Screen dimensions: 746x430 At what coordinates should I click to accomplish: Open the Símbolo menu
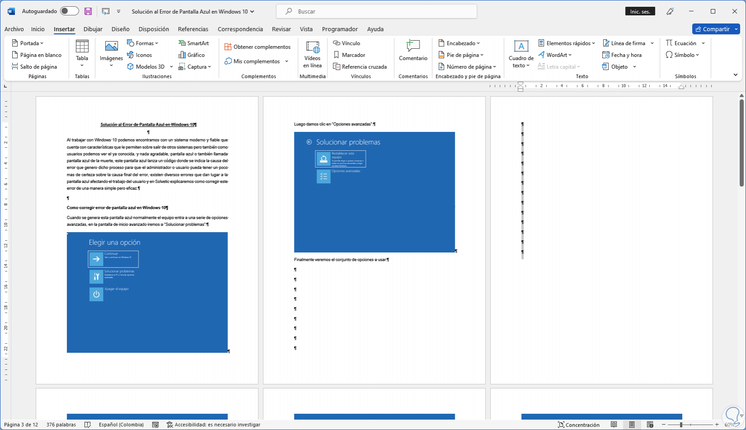pyautogui.click(x=682, y=55)
